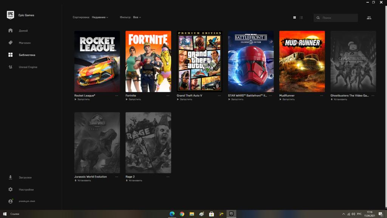Click the РУС language indicator

(359, 214)
